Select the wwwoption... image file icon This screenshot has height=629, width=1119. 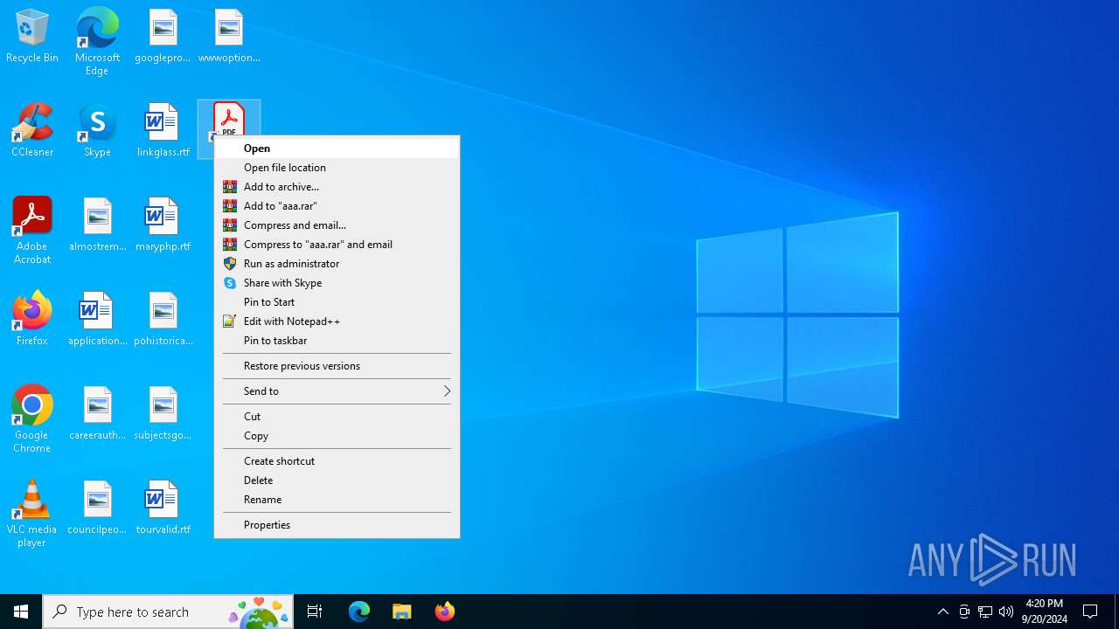click(x=229, y=37)
